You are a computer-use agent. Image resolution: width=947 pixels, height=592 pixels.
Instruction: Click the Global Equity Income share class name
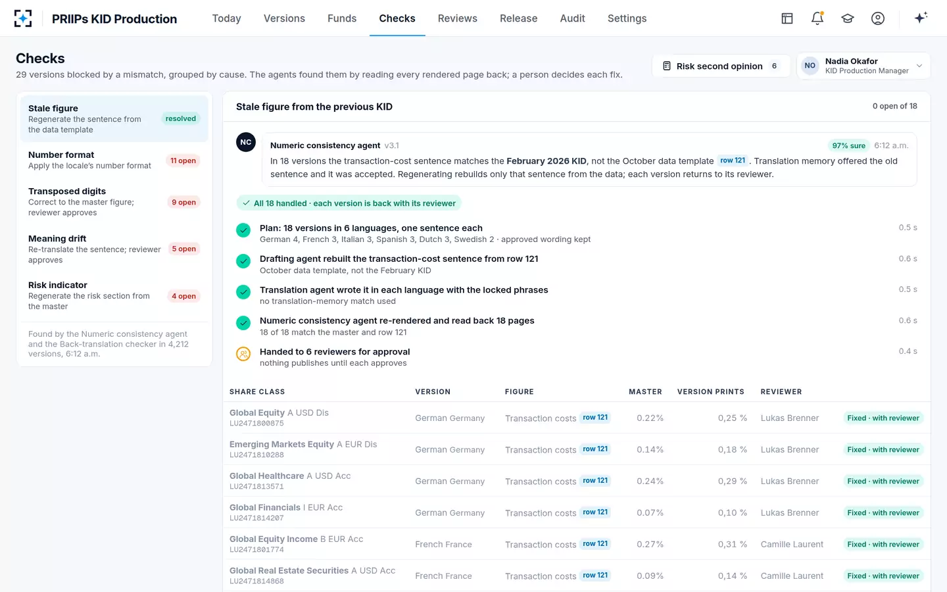274,539
